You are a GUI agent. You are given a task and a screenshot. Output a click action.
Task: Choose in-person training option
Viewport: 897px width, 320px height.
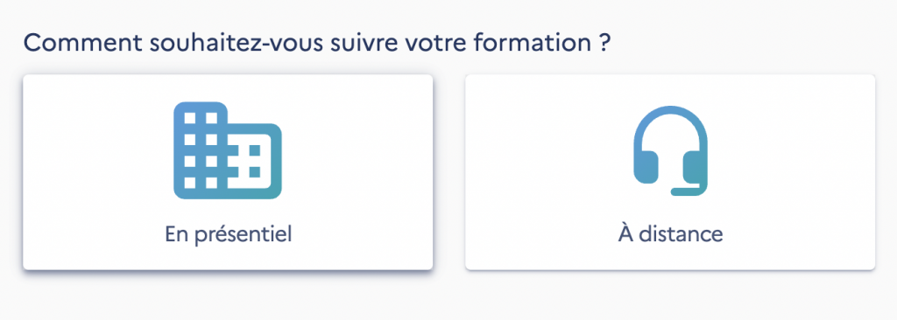pos(228,172)
